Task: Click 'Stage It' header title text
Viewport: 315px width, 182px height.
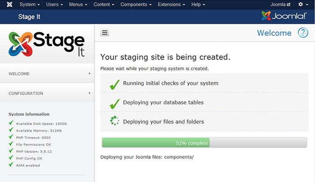Action: tap(29, 17)
